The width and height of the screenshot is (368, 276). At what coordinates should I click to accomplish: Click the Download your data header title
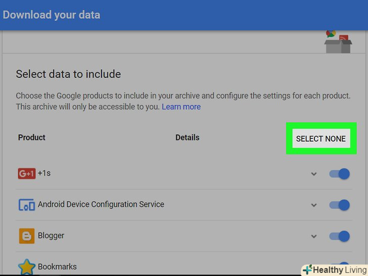pos(51,15)
